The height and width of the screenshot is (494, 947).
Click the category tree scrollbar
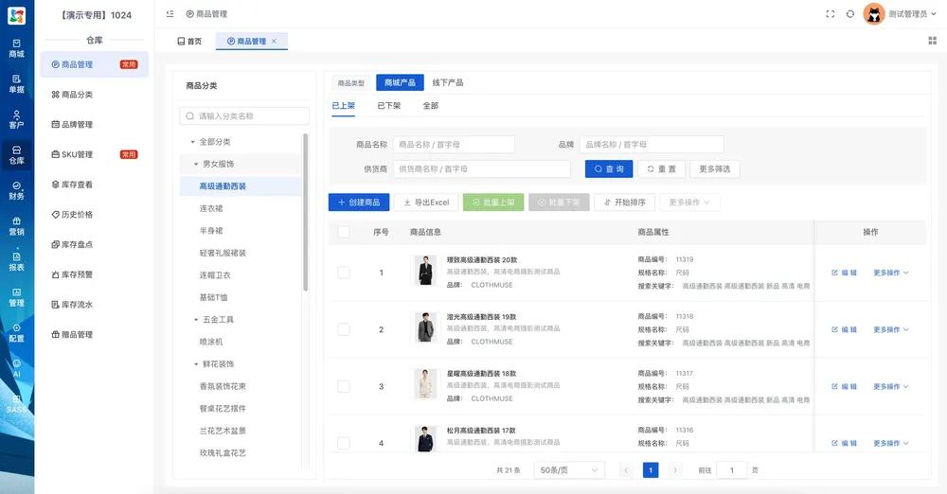tap(306, 213)
